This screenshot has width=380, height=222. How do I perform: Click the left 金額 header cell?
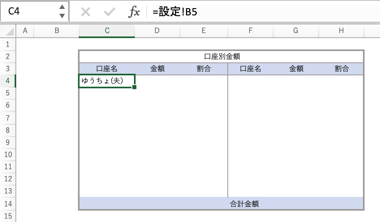157,69
